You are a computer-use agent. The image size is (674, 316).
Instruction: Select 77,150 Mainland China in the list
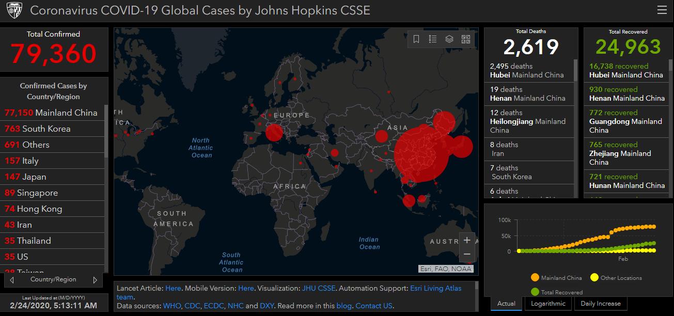[52, 113]
